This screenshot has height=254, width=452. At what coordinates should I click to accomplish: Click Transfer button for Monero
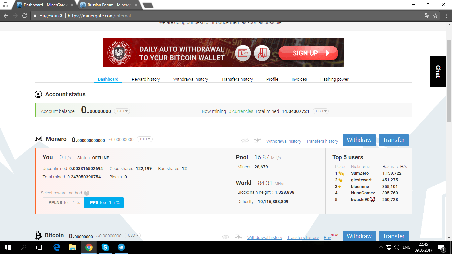click(394, 140)
